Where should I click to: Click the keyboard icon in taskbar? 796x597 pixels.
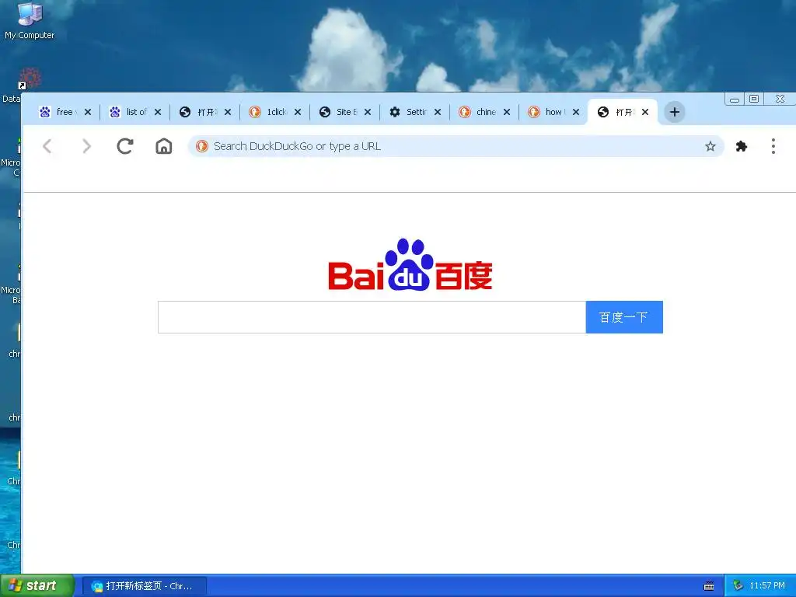pos(709,586)
